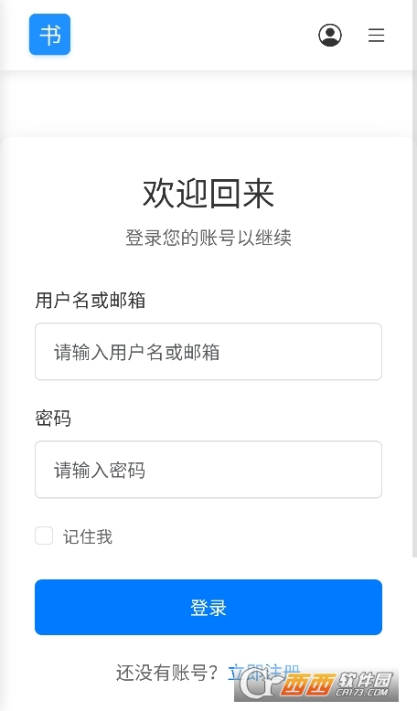Click the 用户名或邮箱 field label
417x711 pixels.
[x=91, y=300]
